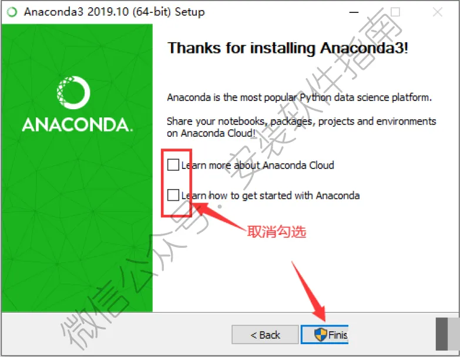Image resolution: width=460 pixels, height=357 pixels.
Task: Close the Anaconda3 Setup window
Action: pyautogui.click(x=438, y=12)
